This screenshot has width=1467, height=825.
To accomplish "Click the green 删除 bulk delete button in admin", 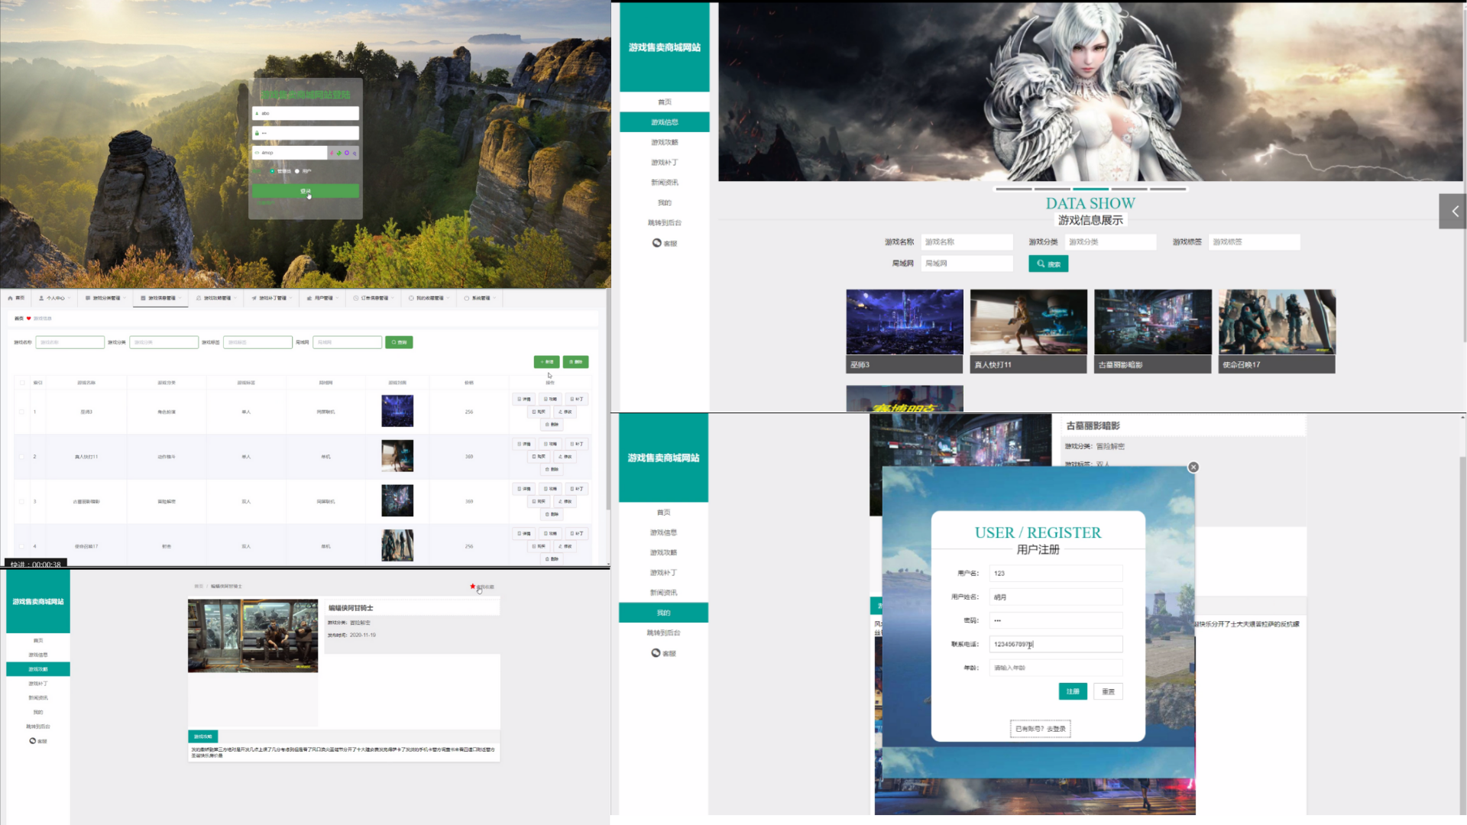I will [575, 362].
